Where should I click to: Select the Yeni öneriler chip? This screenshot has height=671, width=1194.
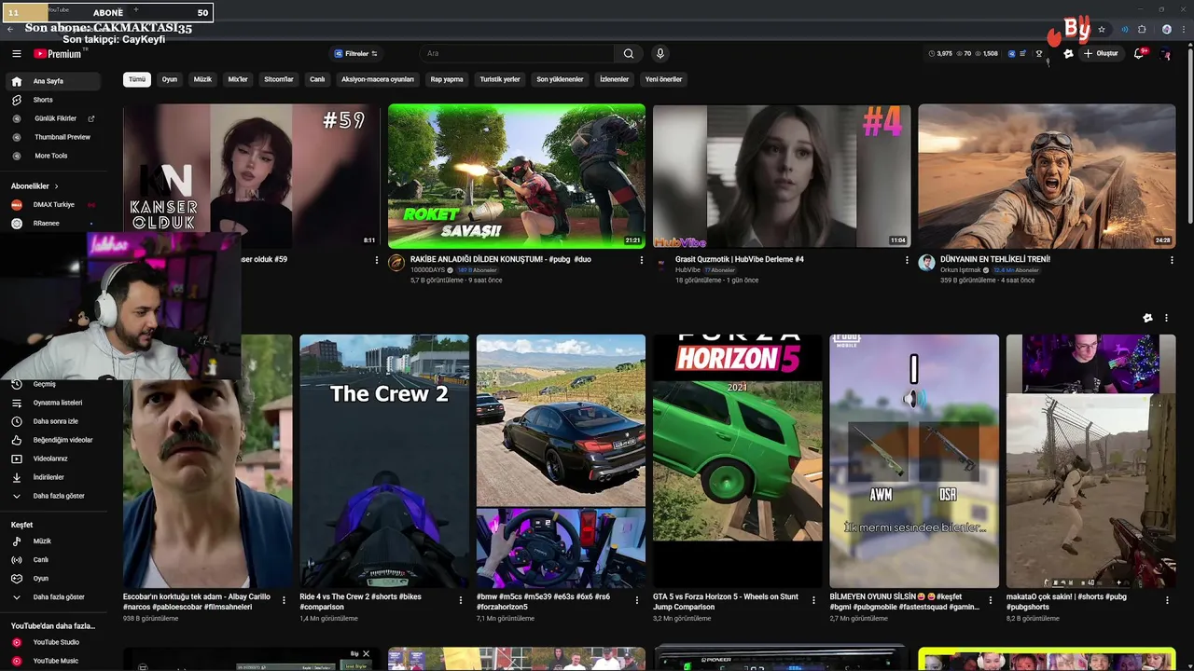(664, 79)
